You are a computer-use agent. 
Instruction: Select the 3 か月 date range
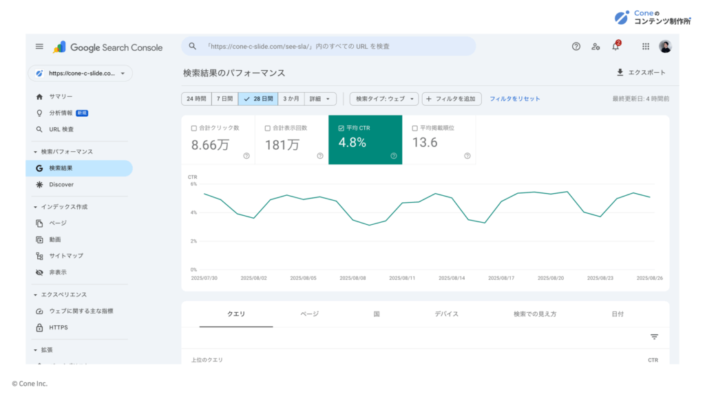click(x=291, y=99)
